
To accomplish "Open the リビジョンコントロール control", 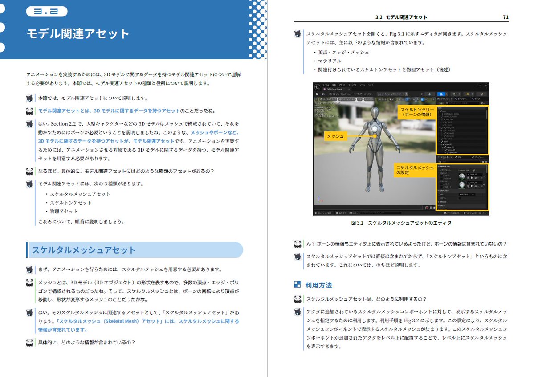I will click(x=475, y=213).
